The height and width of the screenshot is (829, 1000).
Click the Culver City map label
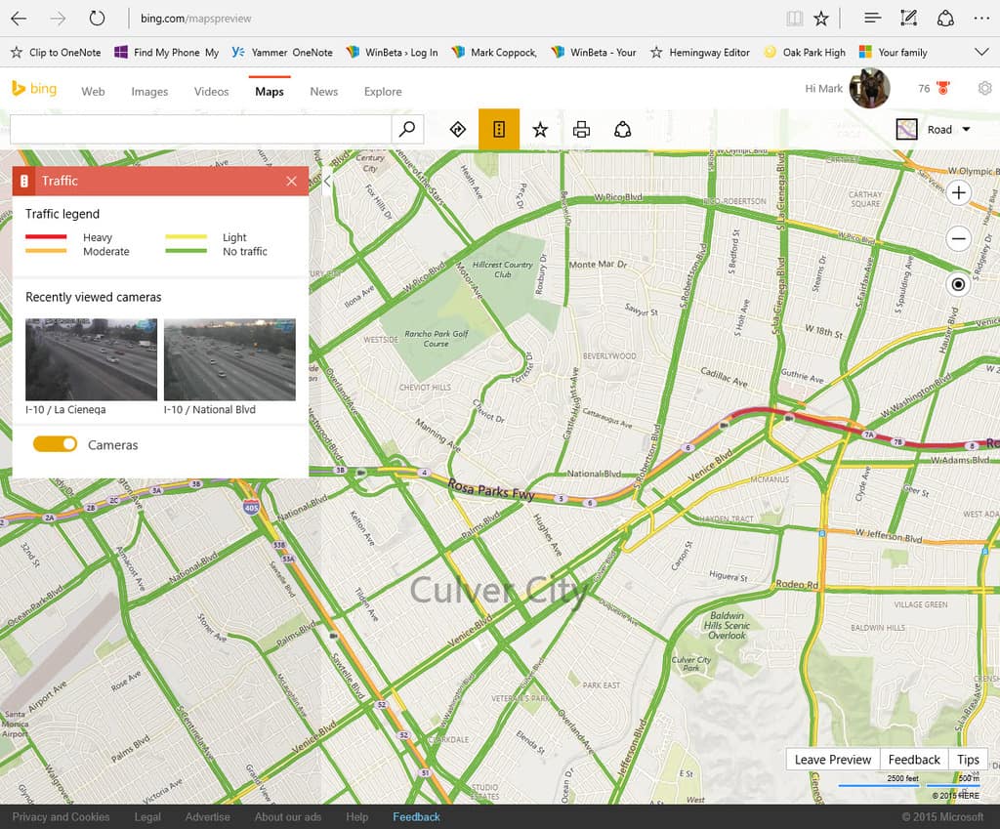pyautogui.click(x=499, y=591)
